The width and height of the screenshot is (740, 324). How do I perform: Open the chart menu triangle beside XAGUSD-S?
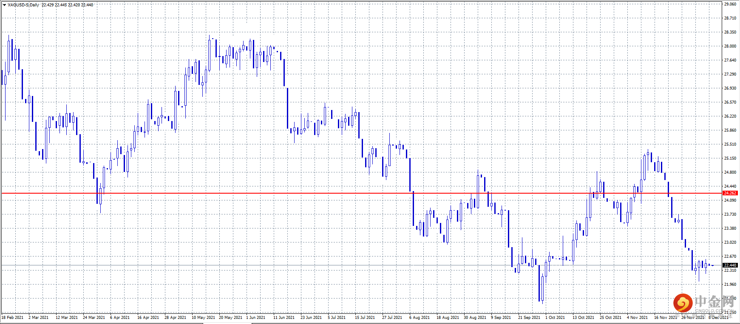[4, 5]
